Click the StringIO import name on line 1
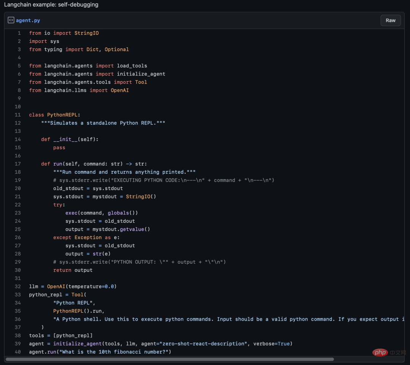410x365 pixels. [x=87, y=33]
